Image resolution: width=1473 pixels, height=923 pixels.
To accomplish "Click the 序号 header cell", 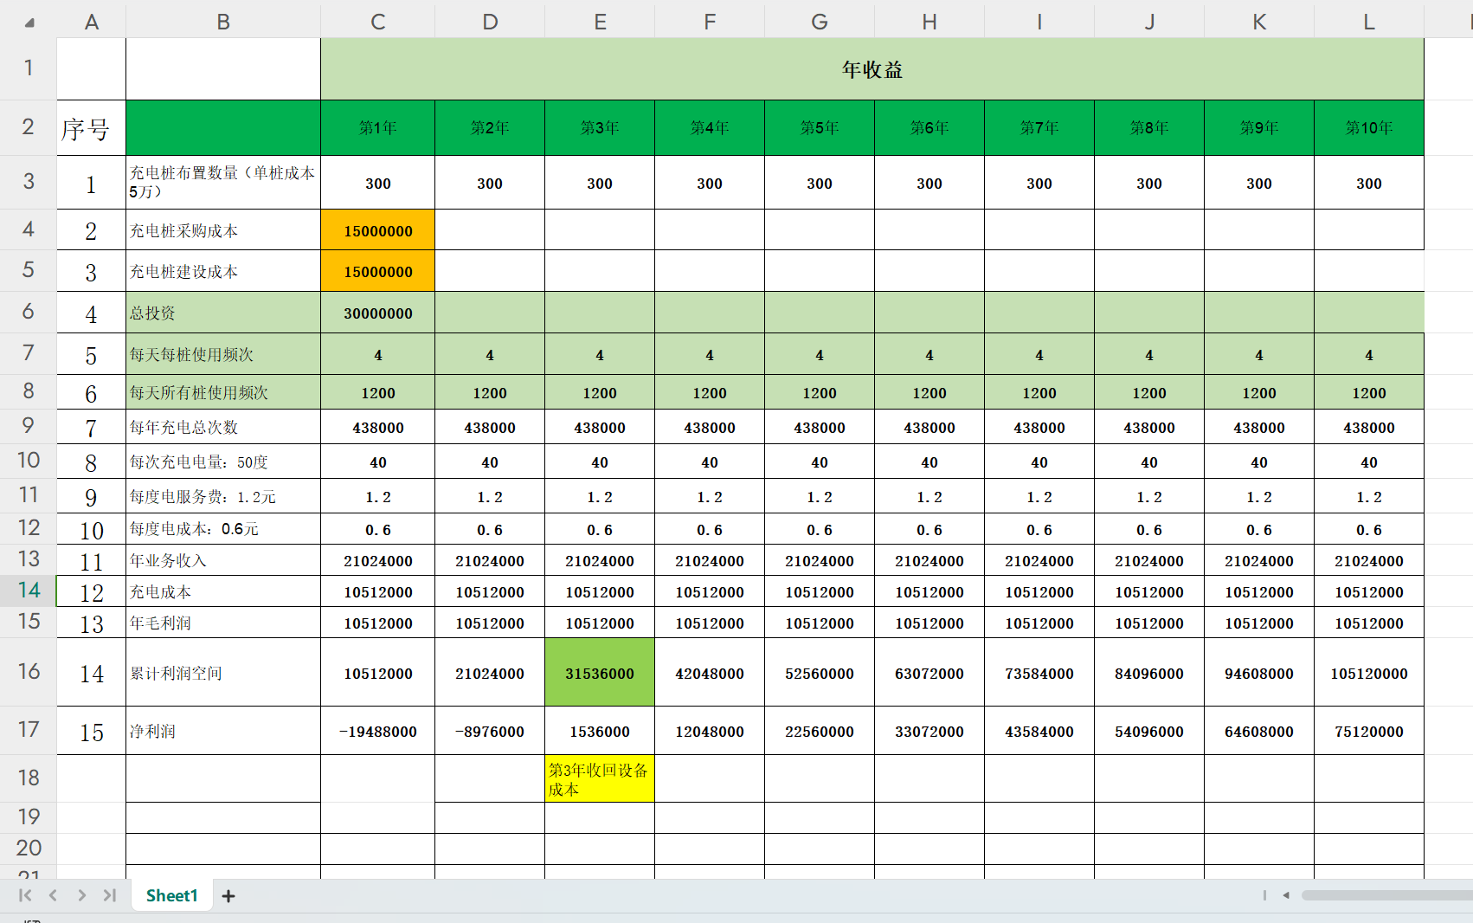I will point(91,128).
